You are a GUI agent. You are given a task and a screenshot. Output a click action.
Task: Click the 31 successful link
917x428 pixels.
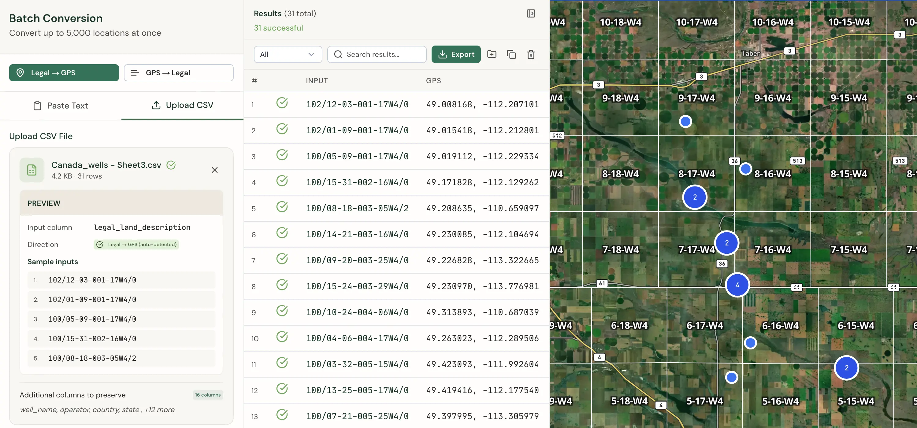(278, 28)
